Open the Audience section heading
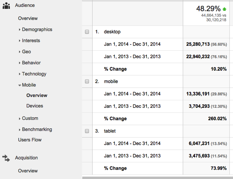233x179 pixels. (25, 5)
